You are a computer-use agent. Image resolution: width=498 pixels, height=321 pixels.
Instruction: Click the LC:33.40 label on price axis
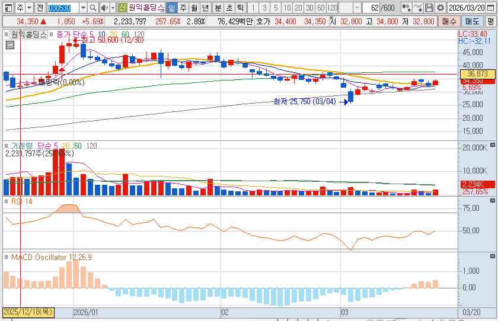point(473,34)
